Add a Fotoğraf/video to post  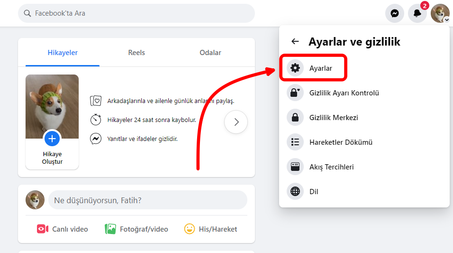[136, 229]
